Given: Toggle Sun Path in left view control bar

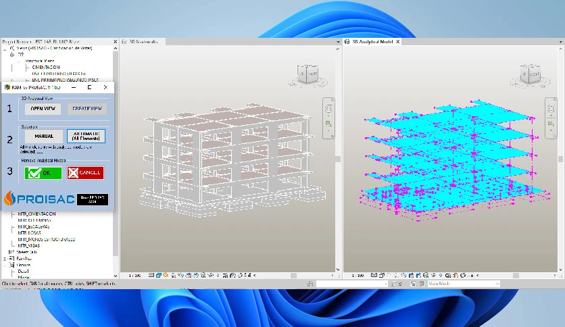Looking at the screenshot, I should tap(166, 275).
